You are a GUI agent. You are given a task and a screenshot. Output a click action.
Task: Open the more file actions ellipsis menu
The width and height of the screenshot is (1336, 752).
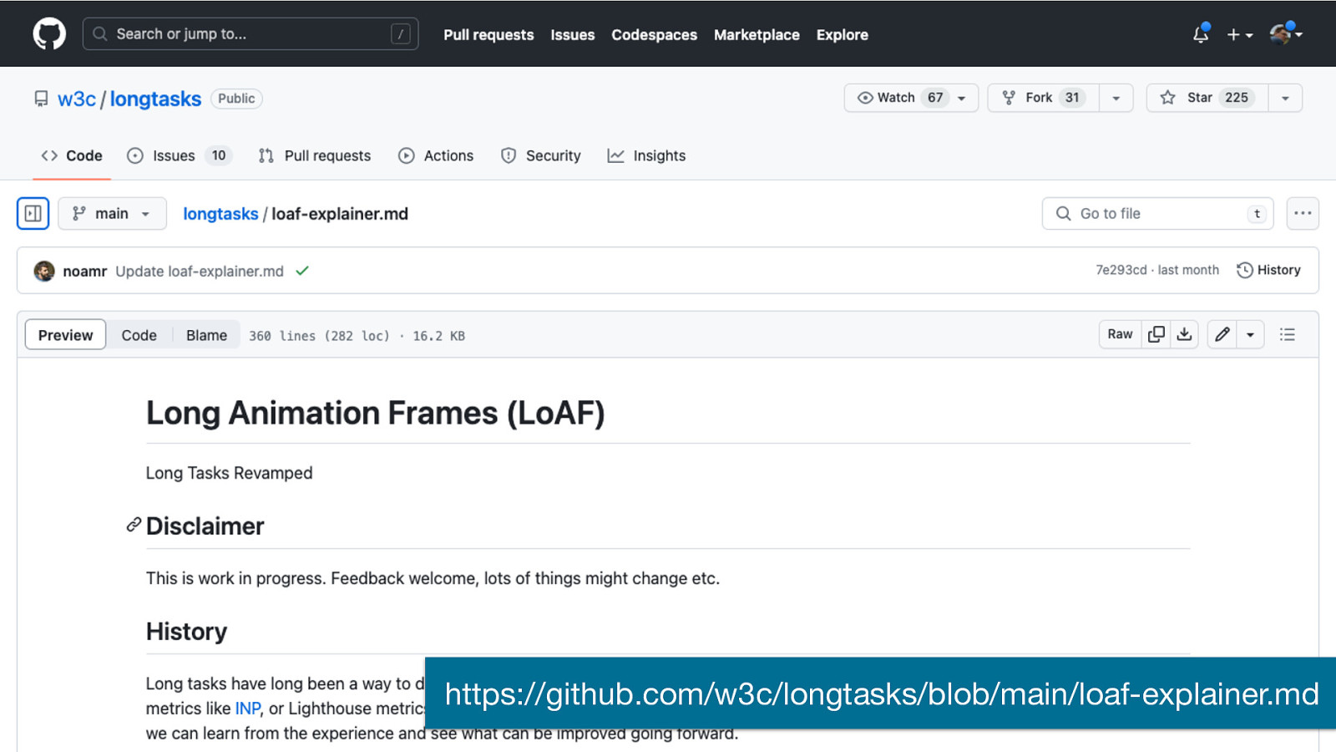[x=1303, y=213]
